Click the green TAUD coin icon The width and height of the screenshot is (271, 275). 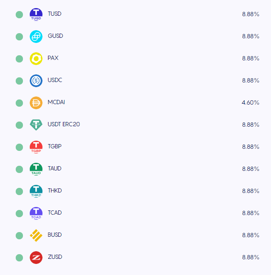pos(36,169)
